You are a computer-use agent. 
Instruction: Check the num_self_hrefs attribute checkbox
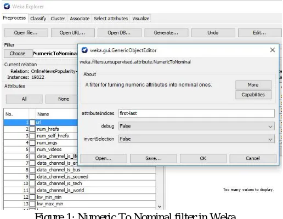tap(32, 136)
